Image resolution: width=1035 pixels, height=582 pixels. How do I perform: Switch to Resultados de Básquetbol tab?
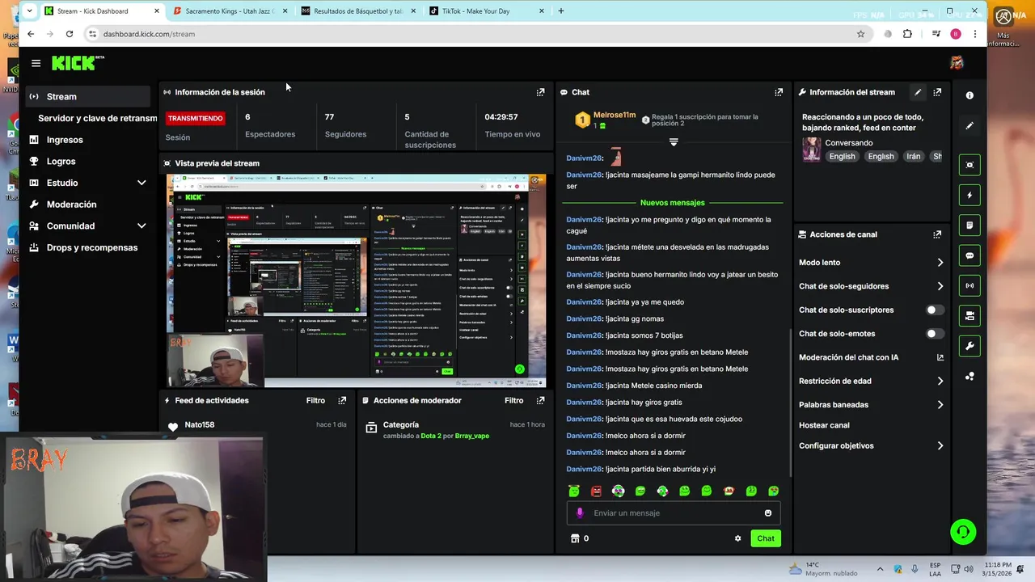358,11
